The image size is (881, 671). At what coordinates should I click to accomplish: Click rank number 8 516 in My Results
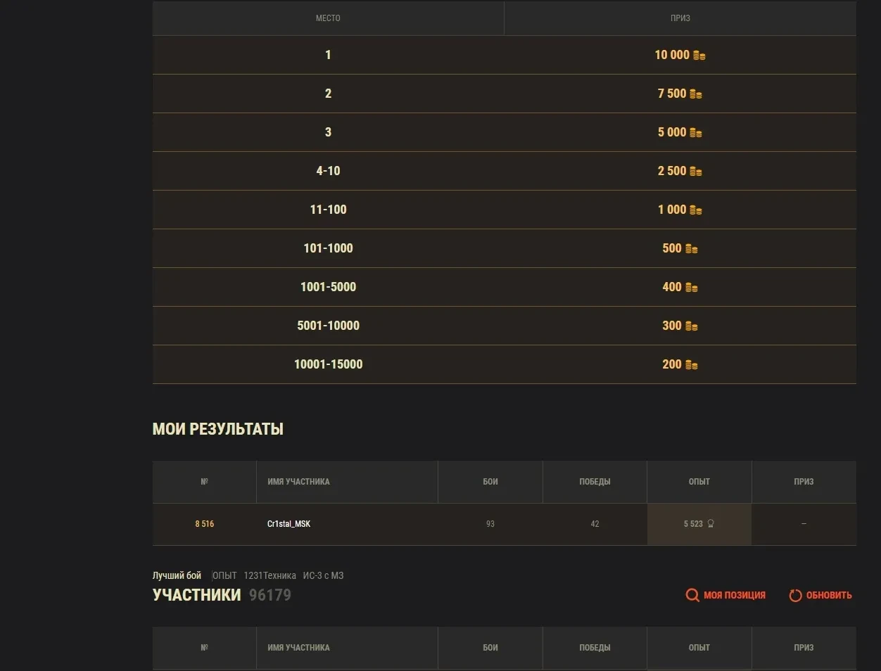pyautogui.click(x=205, y=524)
